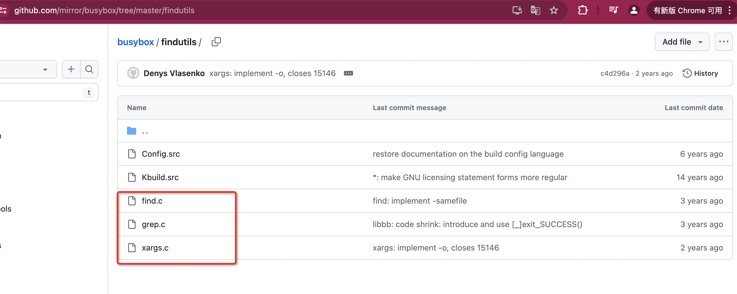
Task: Open commit hash c4d296a
Action: click(x=615, y=73)
